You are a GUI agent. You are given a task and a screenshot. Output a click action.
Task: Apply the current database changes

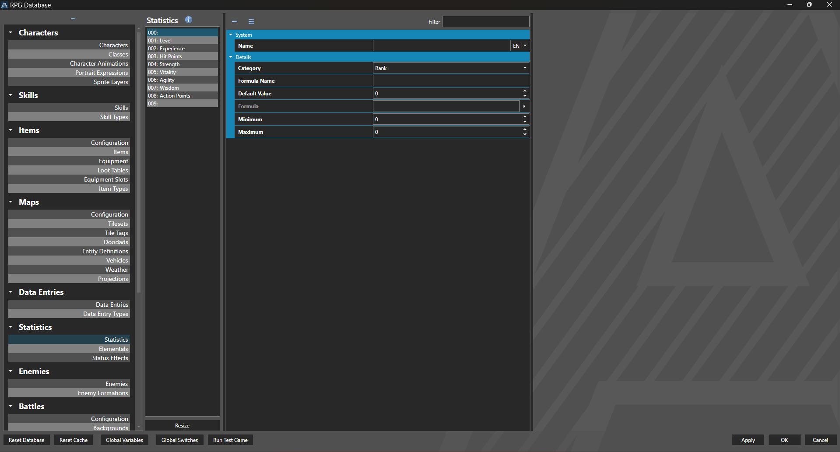[748, 440]
